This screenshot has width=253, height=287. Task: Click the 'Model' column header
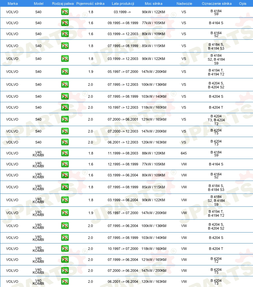pos(38,4)
